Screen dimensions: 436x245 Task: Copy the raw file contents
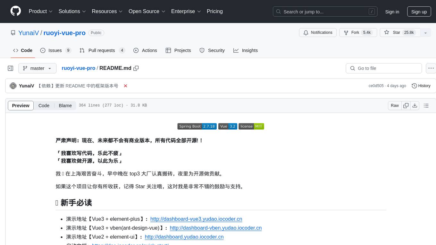click(406, 106)
